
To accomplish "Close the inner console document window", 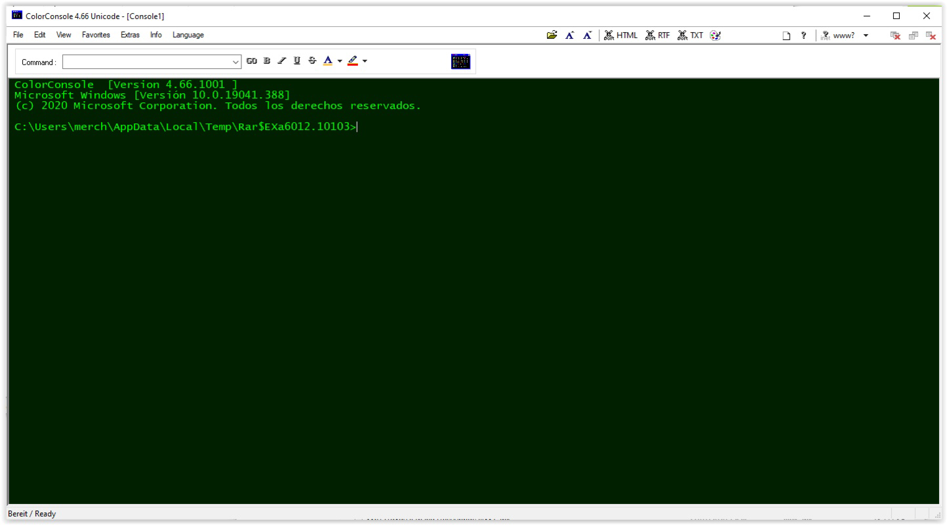I will point(931,35).
